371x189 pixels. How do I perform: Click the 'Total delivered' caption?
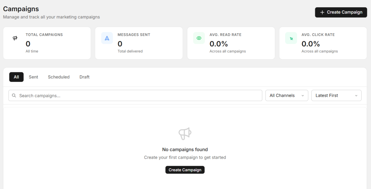pos(130,51)
